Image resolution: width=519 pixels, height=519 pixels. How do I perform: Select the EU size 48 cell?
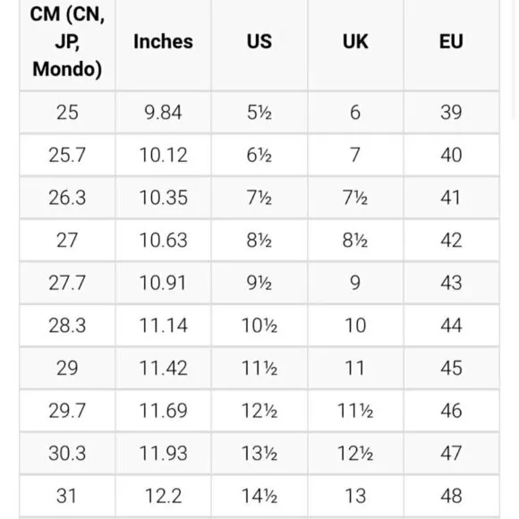(452, 496)
